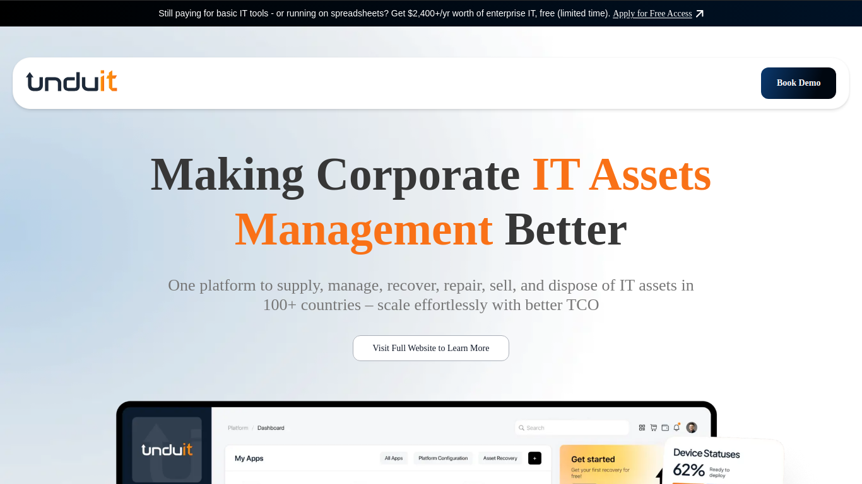Click the user avatar in dashboard preview
862x484 pixels.
692,427
